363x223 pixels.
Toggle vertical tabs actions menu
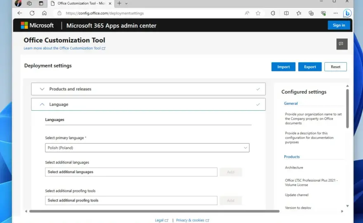point(41,3)
